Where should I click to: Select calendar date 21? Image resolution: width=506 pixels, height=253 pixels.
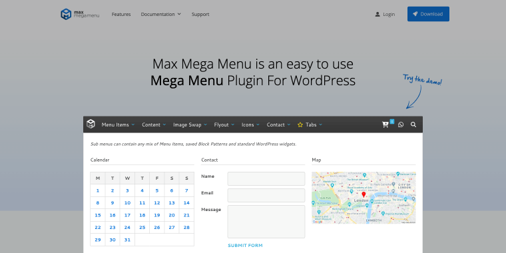pyautogui.click(x=186, y=215)
